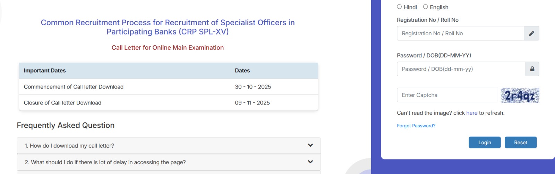Select the English language radio button

(425, 7)
